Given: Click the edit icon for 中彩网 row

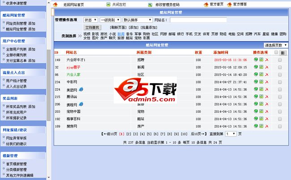Looking at the screenshot, I should point(261,81).
